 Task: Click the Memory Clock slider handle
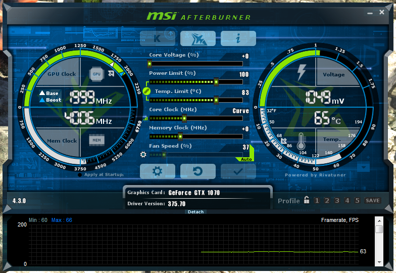click(180, 136)
